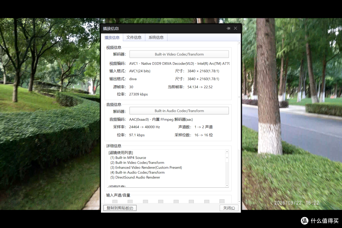Select the 视频编码 value starting with AVC1 - Native D3D9
The height and width of the screenshot is (228, 342).
pos(179,63)
